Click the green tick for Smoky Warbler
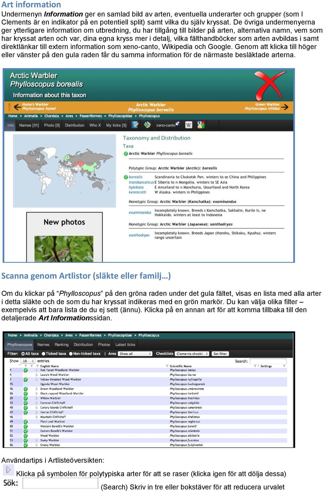 [x=26, y=445]
